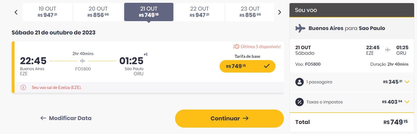Switch to the 22 OUT date tab
Screen dimensions: 417x134
[x=199, y=12]
